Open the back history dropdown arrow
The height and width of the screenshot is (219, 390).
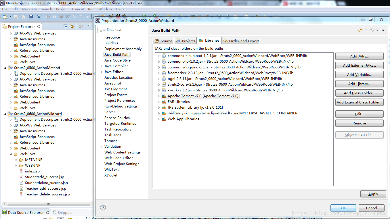pos(366,30)
